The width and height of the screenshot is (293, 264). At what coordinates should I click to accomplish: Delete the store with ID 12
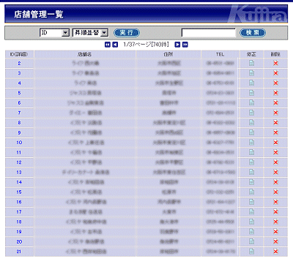pos(276,162)
